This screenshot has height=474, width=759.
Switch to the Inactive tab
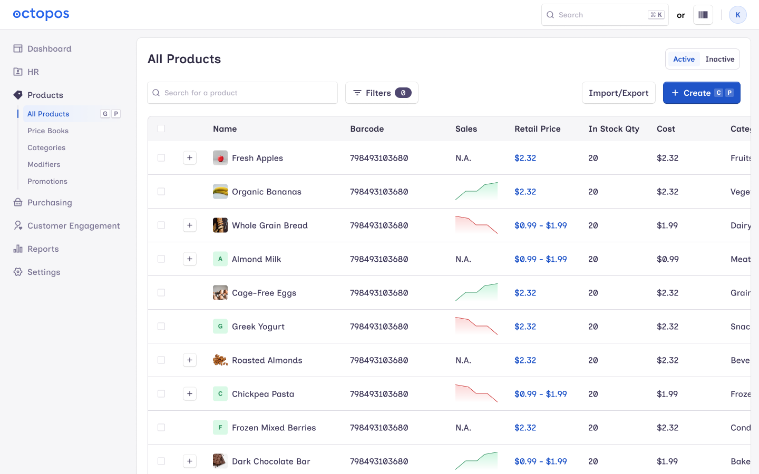click(x=719, y=59)
